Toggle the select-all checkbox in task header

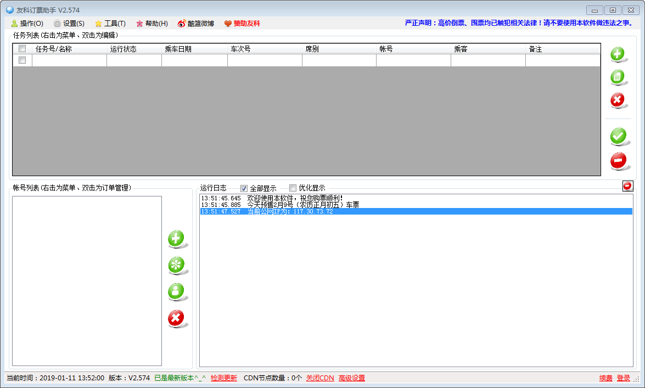[x=22, y=48]
